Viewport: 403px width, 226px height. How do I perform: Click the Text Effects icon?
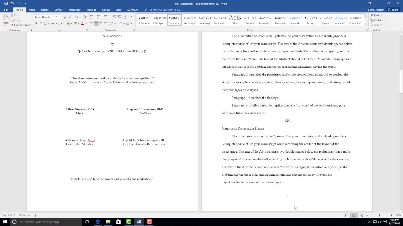click(68, 24)
